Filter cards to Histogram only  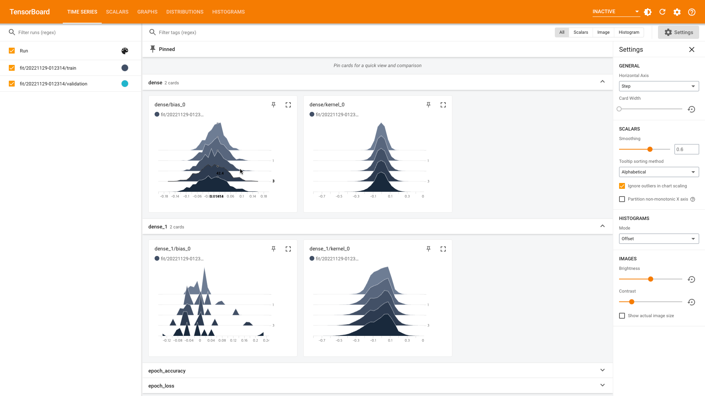629,32
